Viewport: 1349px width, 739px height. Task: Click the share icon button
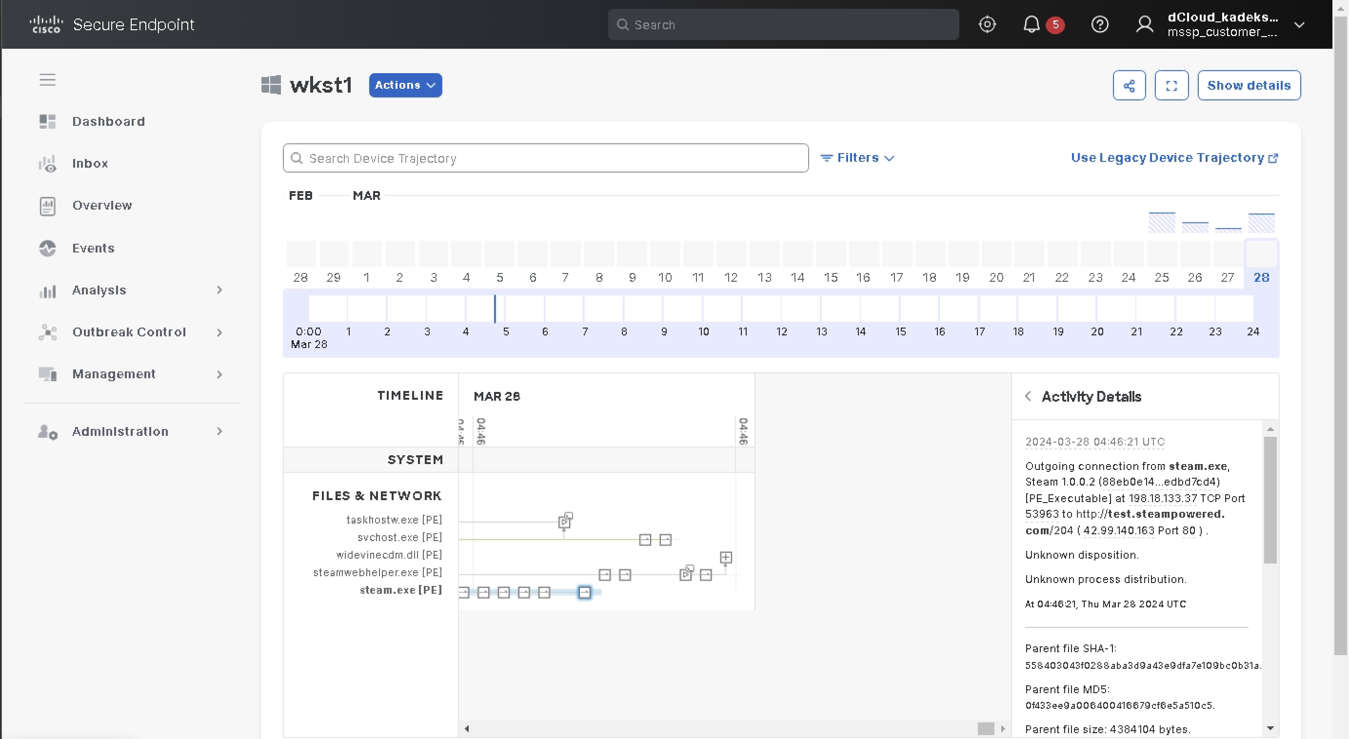[x=1129, y=85]
